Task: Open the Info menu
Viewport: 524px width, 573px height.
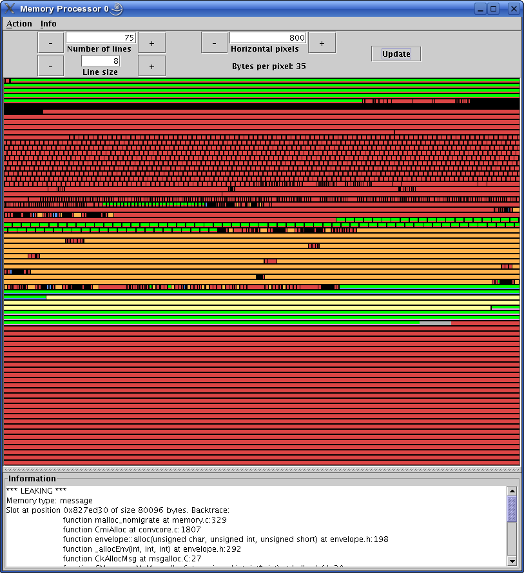Action: (48, 24)
